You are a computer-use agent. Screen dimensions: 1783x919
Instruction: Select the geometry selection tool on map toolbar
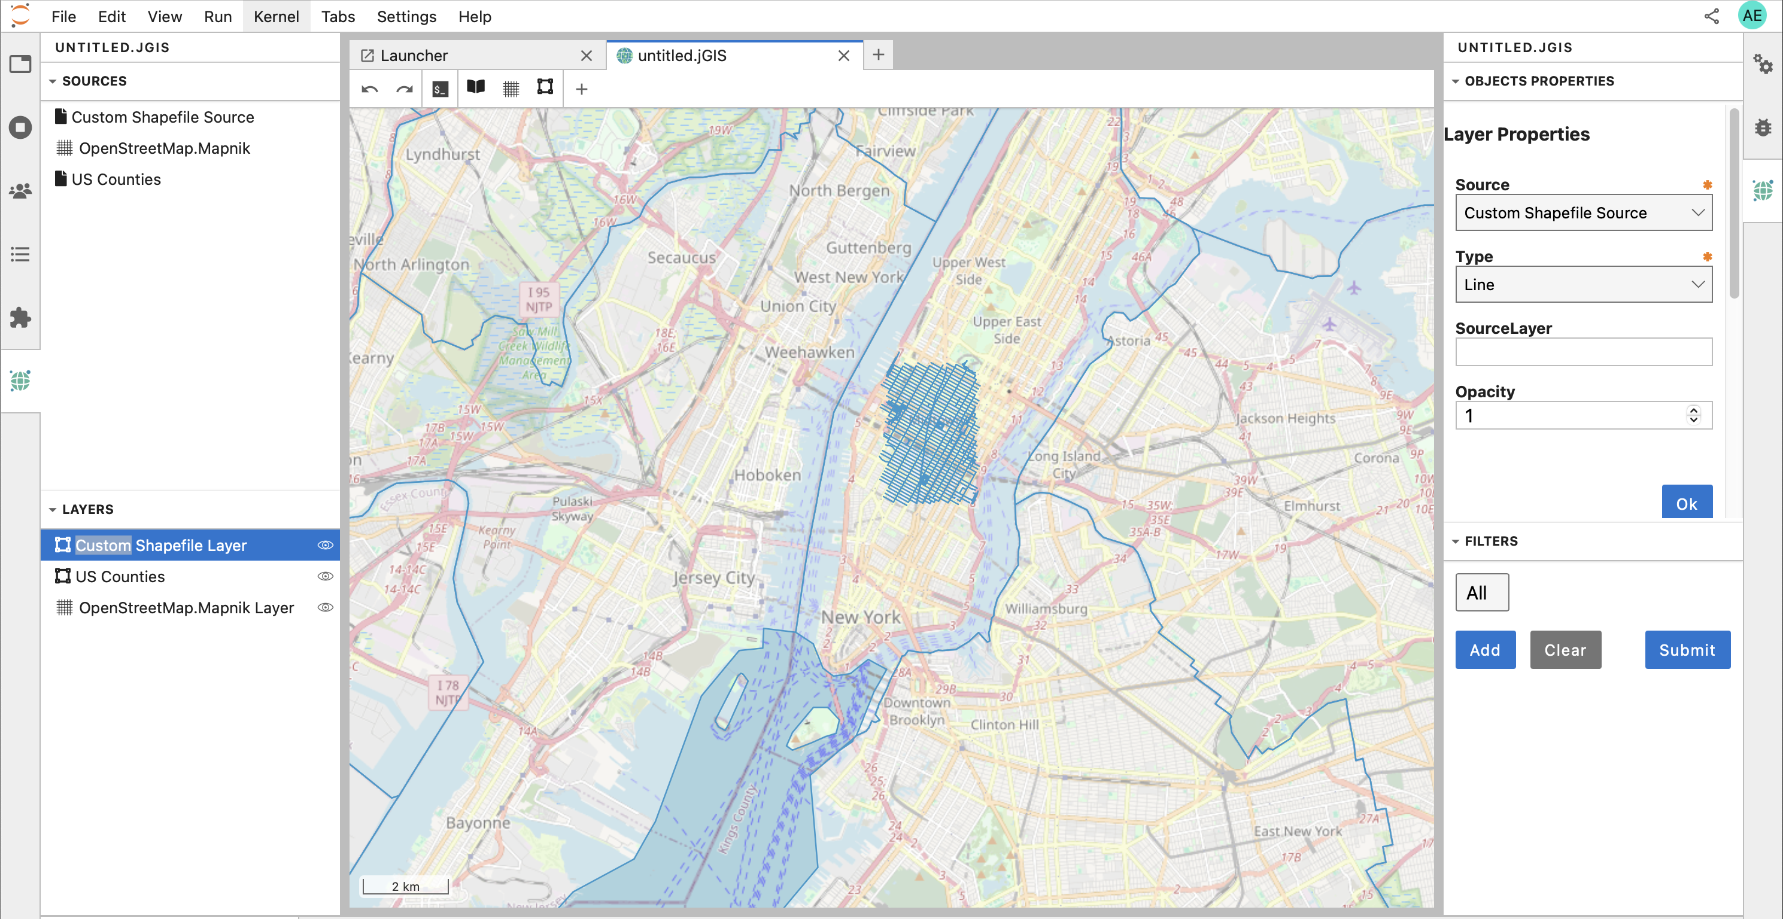(544, 88)
